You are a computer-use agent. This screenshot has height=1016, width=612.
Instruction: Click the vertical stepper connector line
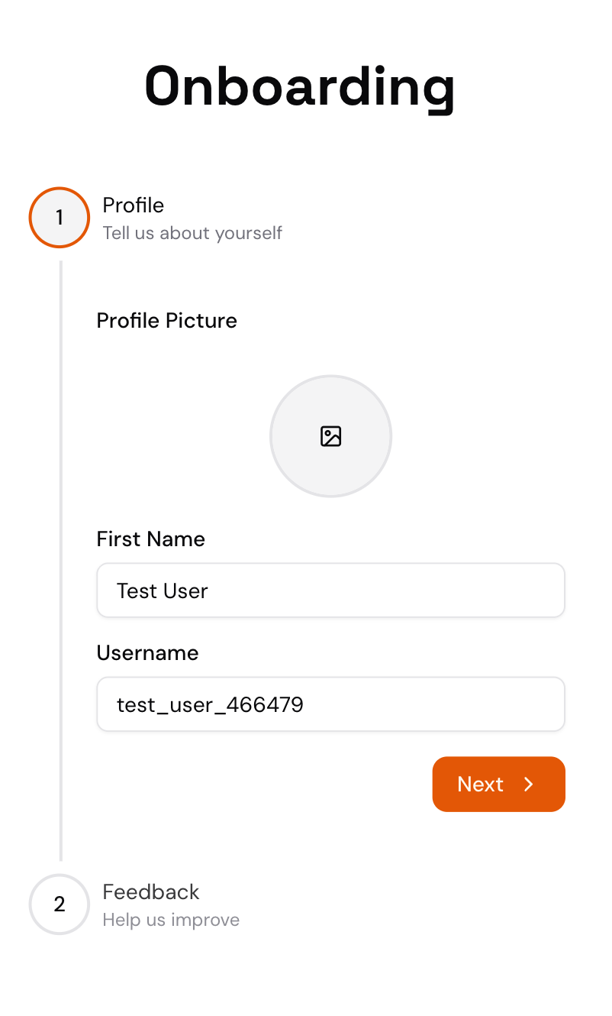pos(61,561)
